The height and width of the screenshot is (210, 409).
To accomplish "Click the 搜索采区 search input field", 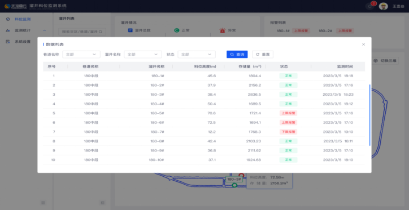I will click(82, 32).
